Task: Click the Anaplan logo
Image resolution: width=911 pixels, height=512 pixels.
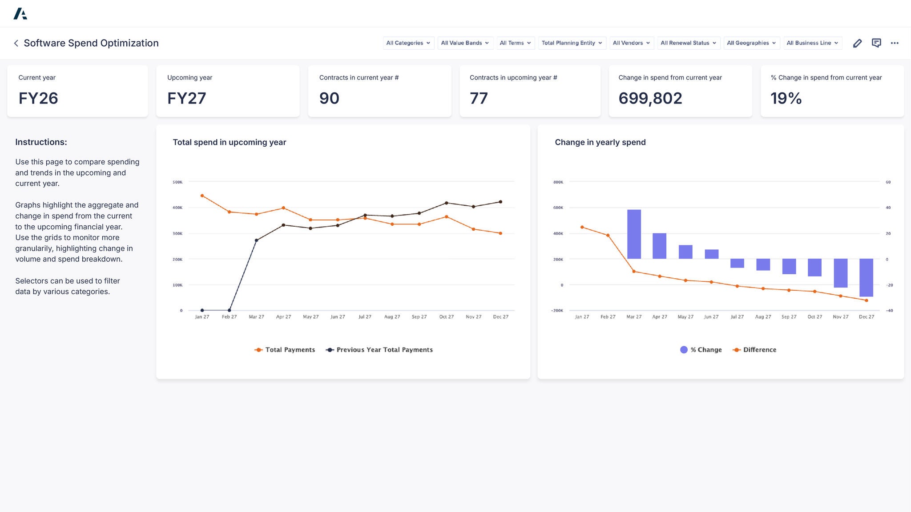Action: pos(21,13)
